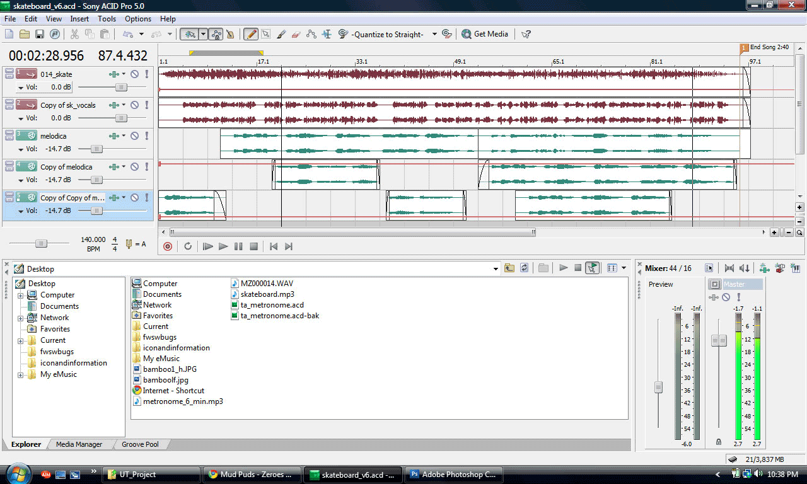
Task: Open the Edit menu
Action: tap(31, 19)
